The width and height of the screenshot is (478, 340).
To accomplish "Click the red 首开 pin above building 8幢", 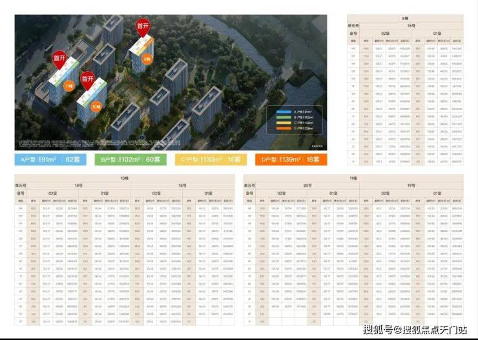I will click(143, 27).
